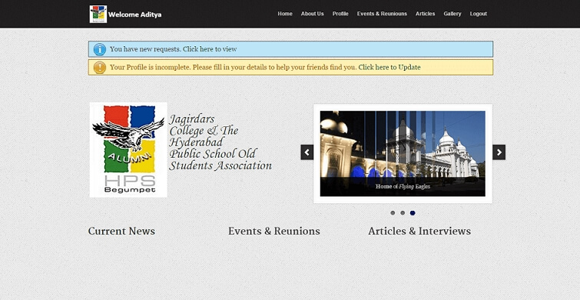Click the 'Your Profile is incomplete' message
Screen dimensions: 580x300
pyautogui.click(x=234, y=68)
